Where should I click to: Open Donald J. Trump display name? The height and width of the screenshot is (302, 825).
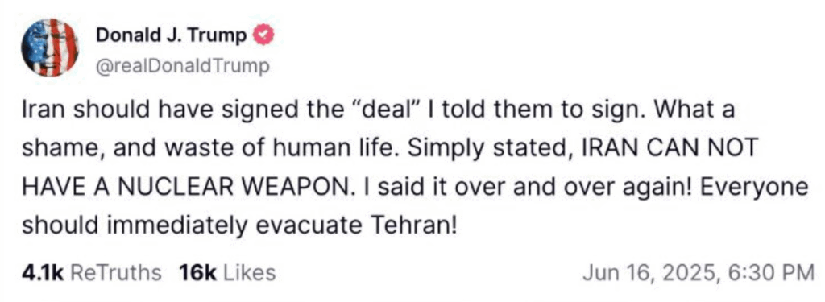(172, 35)
